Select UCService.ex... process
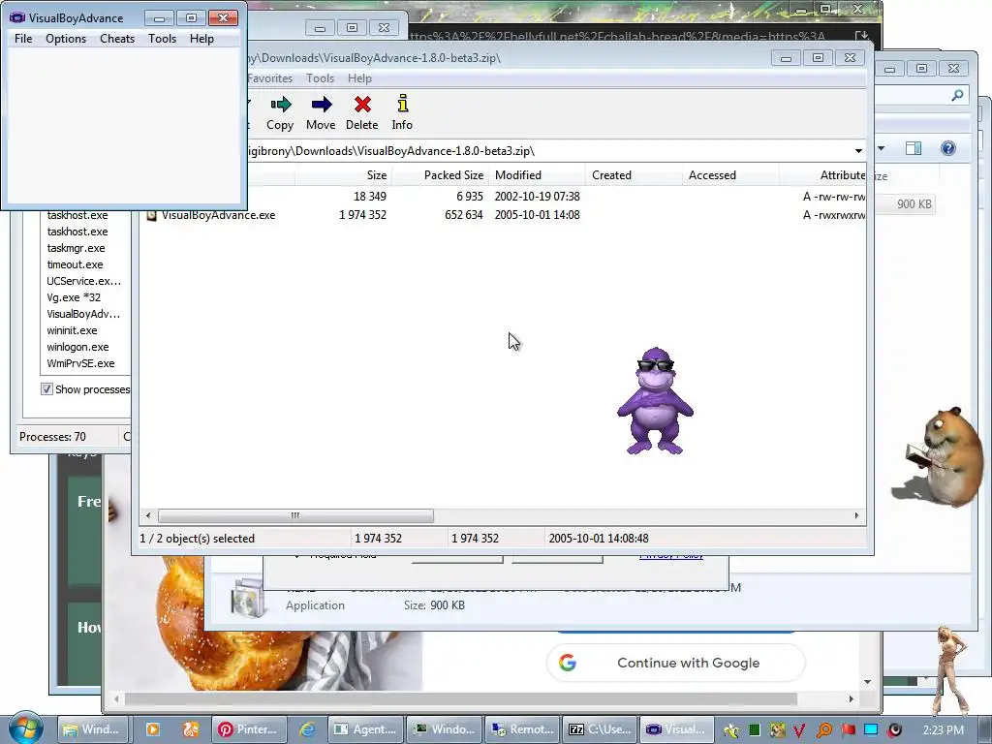The width and height of the screenshot is (992, 744). tap(83, 281)
